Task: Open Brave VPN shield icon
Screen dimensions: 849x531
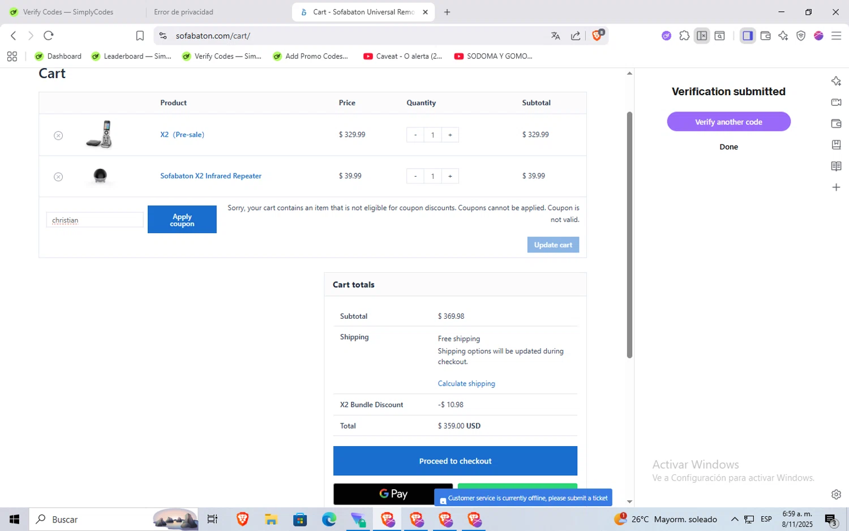Action: (x=801, y=36)
